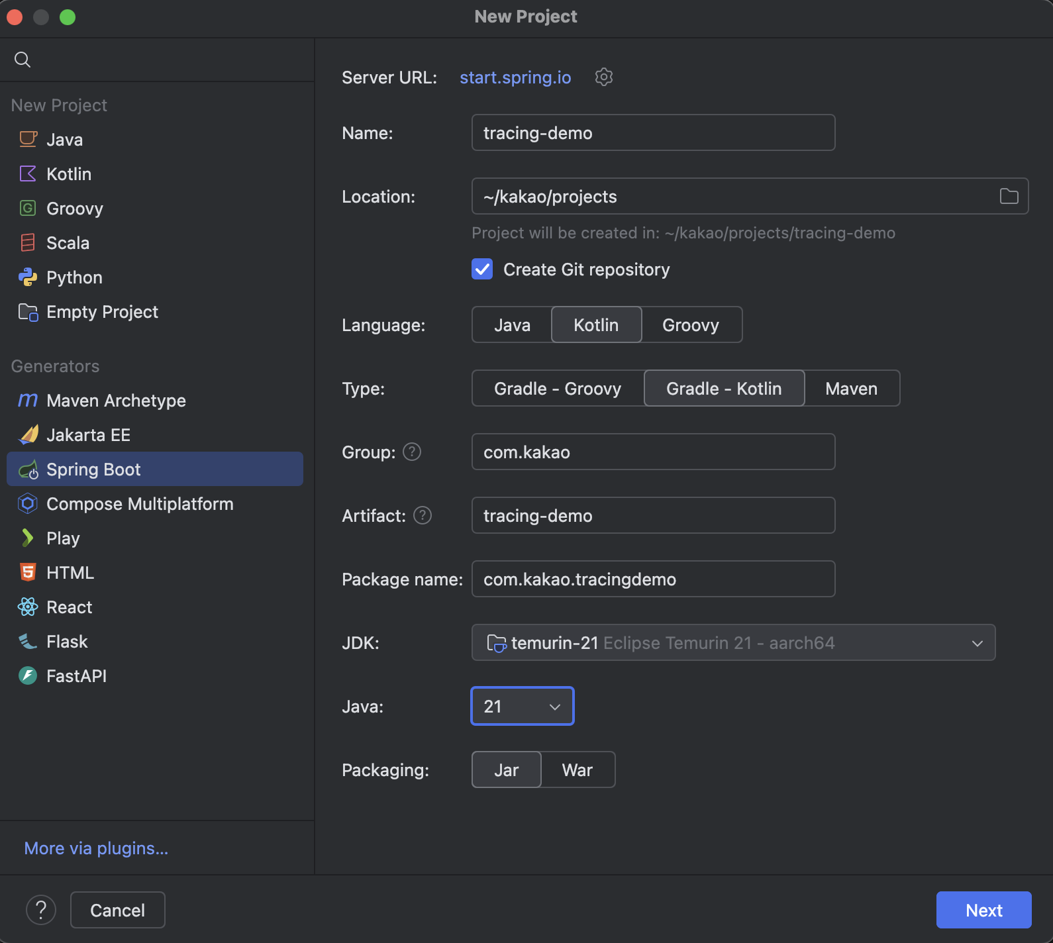Click the search magnifier icon

(x=23, y=60)
